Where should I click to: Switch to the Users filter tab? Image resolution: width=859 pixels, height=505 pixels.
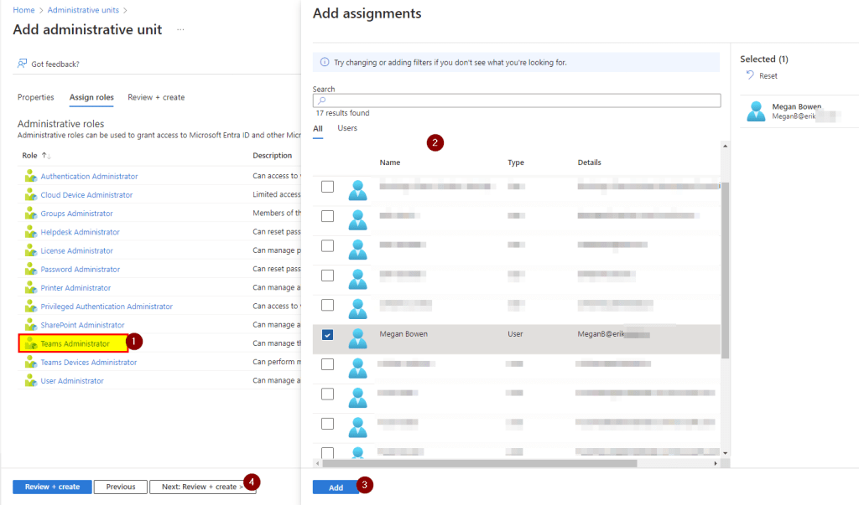pyautogui.click(x=347, y=128)
